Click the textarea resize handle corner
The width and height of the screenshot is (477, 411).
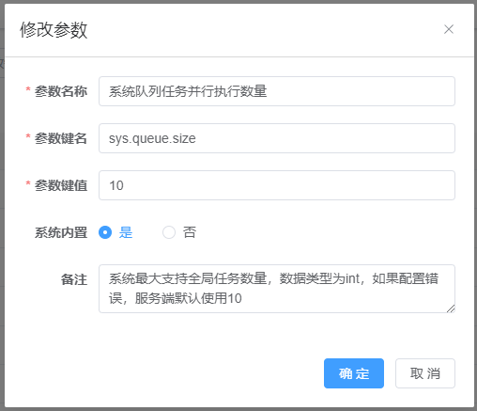coord(451,308)
